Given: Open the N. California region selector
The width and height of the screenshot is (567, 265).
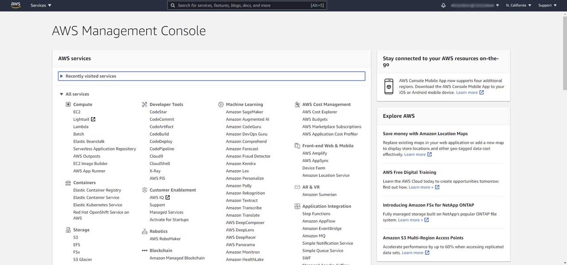Looking at the screenshot, I should coord(518,5).
